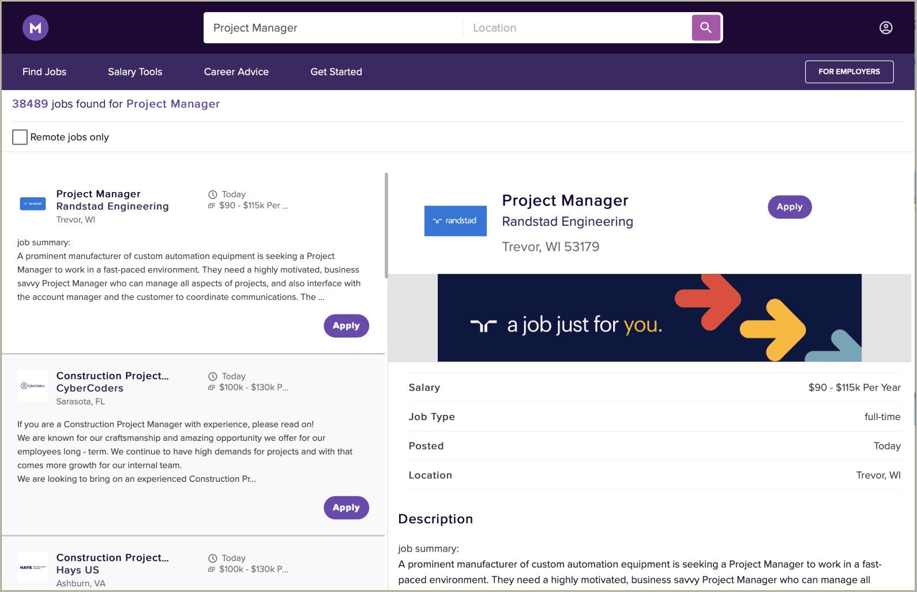The width and height of the screenshot is (917, 592).
Task: Click FOR EMPLOYERS button
Action: tap(849, 72)
